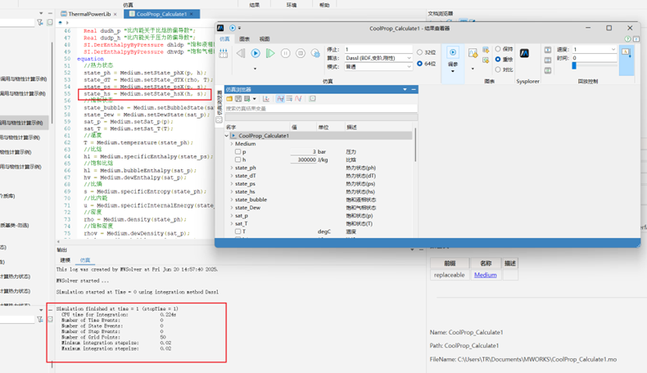Click the 时间 time input field
647x373 pixels.
(x=595, y=58)
